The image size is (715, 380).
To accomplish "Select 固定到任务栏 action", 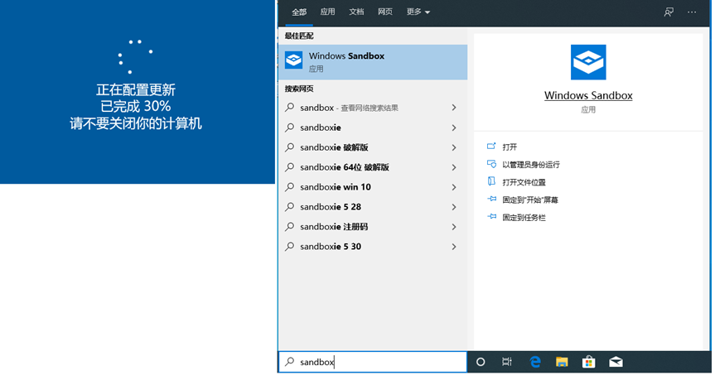I will 524,218.
